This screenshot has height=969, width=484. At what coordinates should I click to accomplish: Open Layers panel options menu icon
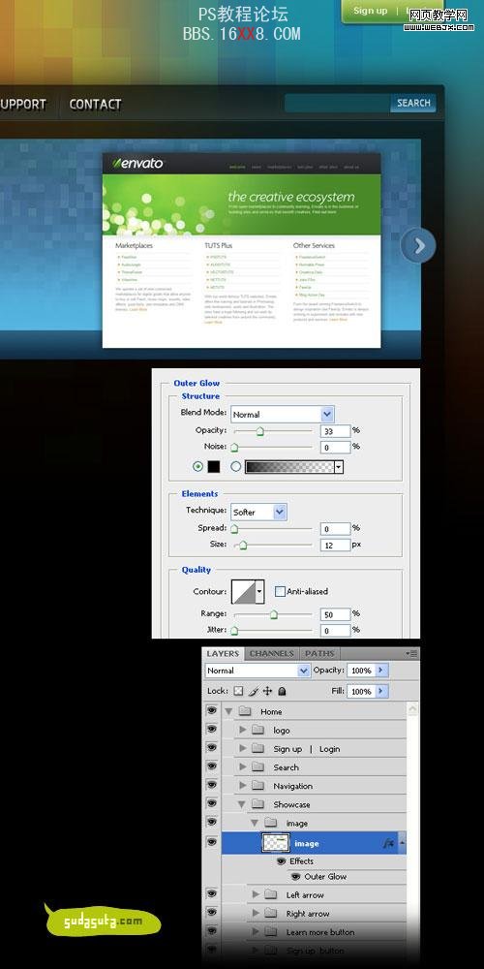[x=411, y=653]
